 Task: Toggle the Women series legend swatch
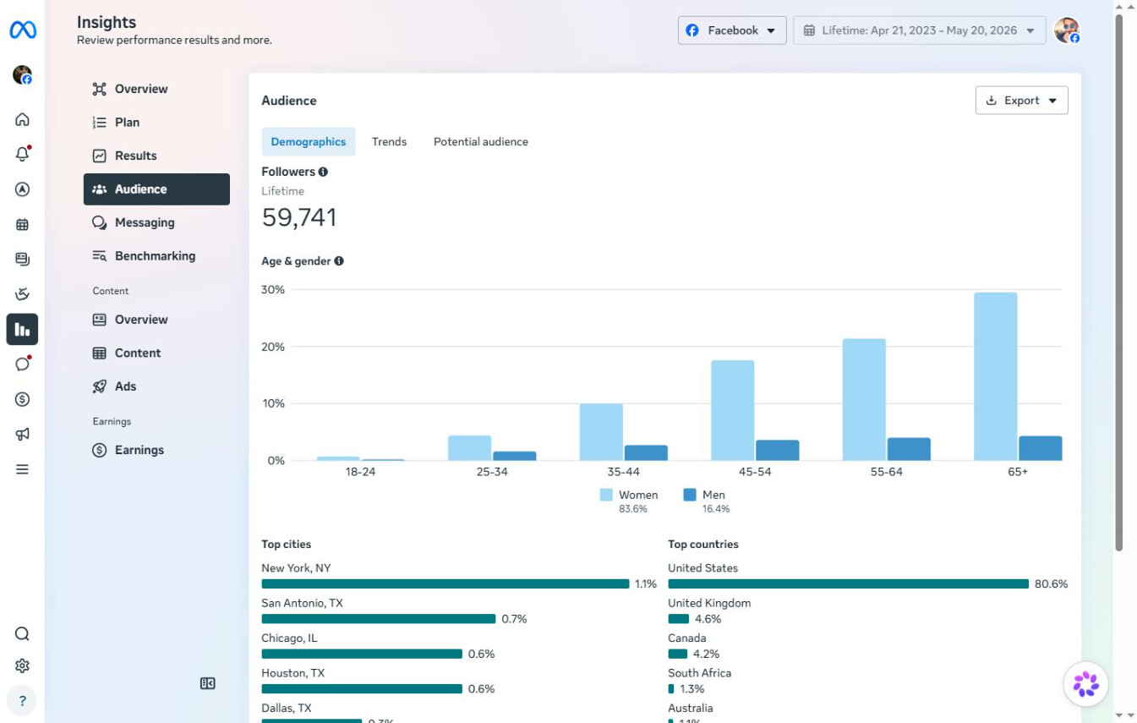point(606,495)
